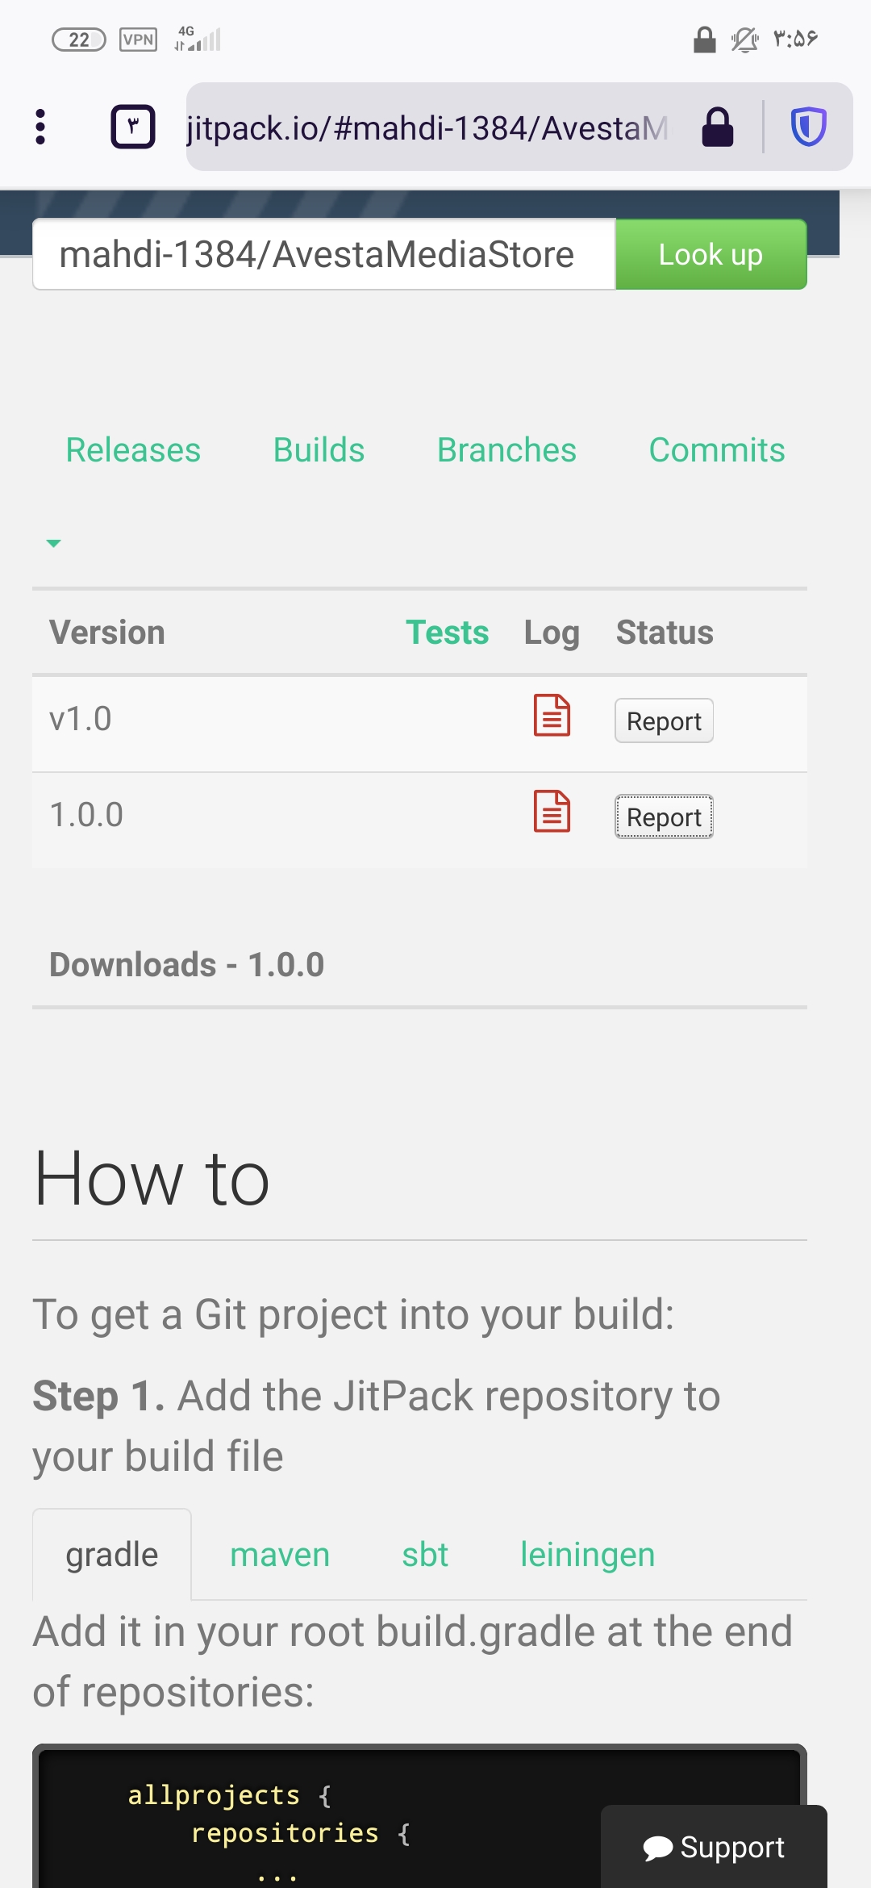Click the Look up button
Image resolution: width=871 pixels, height=1888 pixels.
pos(711,254)
